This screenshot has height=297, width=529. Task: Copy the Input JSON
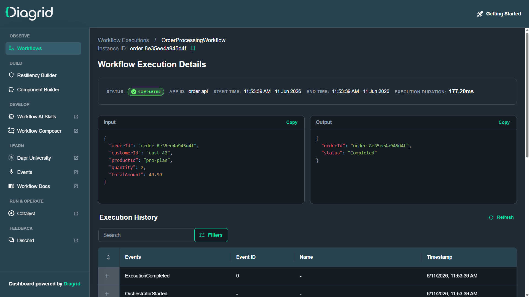coord(292,122)
